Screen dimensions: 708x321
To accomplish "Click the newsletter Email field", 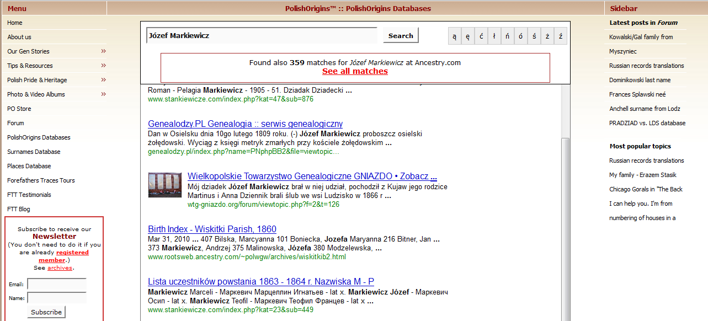I will pos(57,284).
